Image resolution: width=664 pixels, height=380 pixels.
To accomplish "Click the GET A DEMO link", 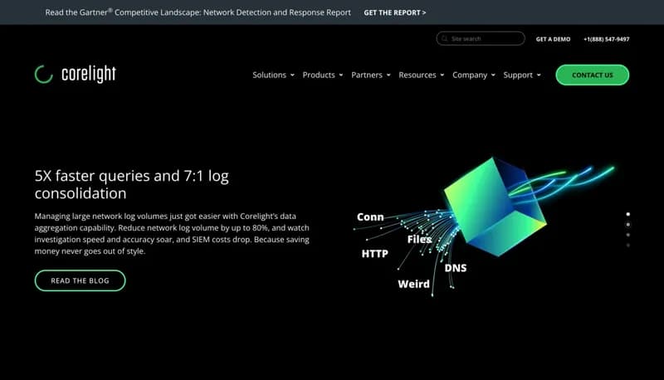I will (553, 39).
